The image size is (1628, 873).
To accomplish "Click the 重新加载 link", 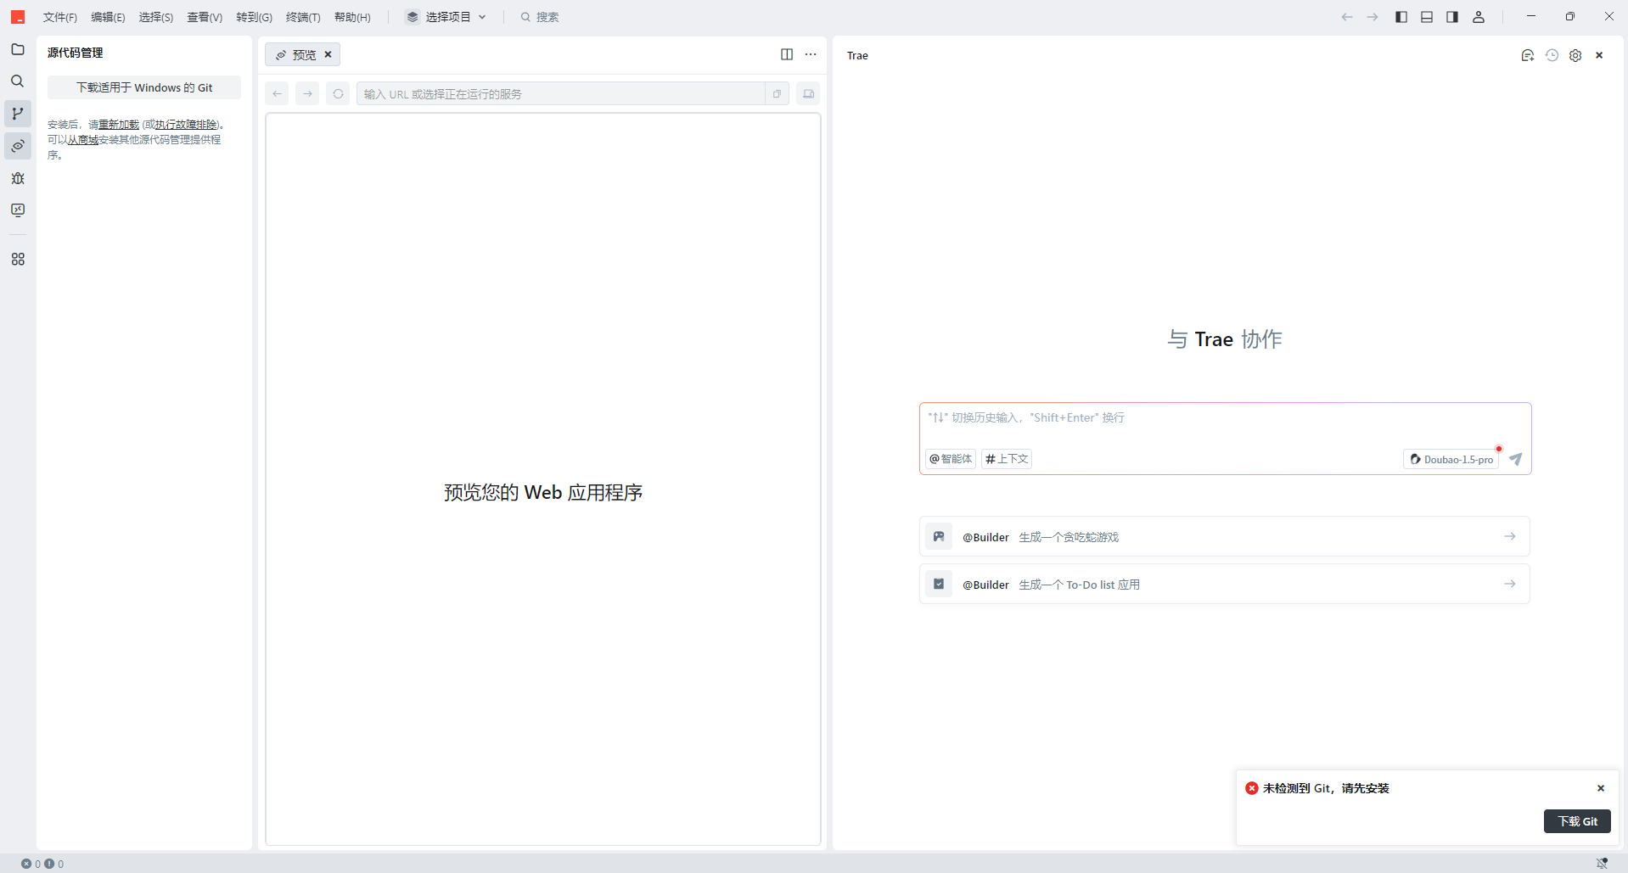I will [x=119, y=125].
